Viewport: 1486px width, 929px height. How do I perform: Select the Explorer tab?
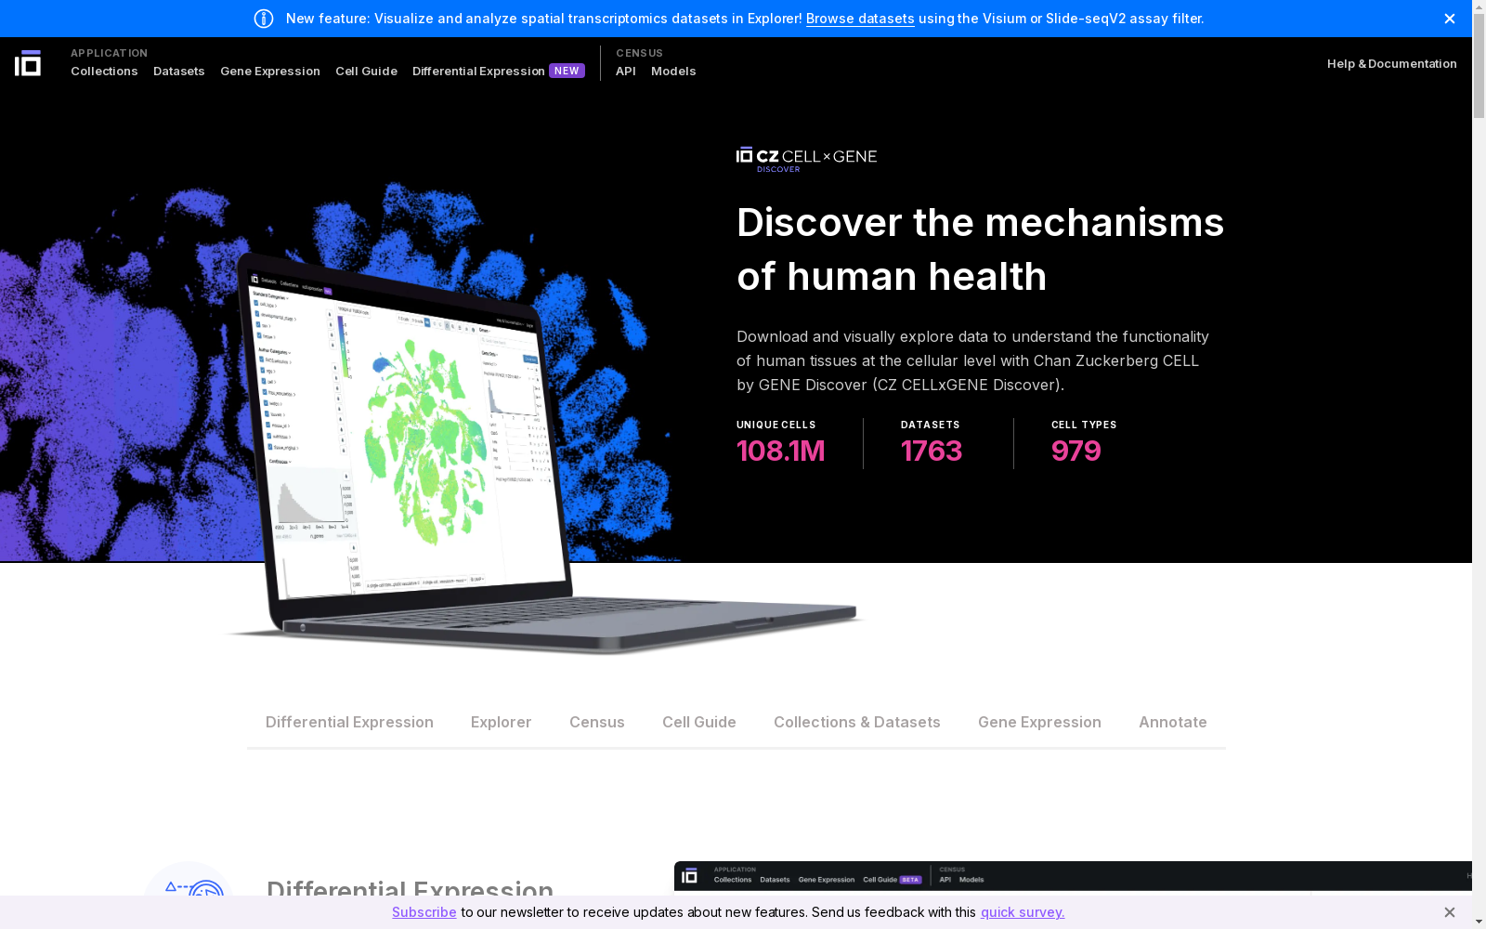click(502, 722)
